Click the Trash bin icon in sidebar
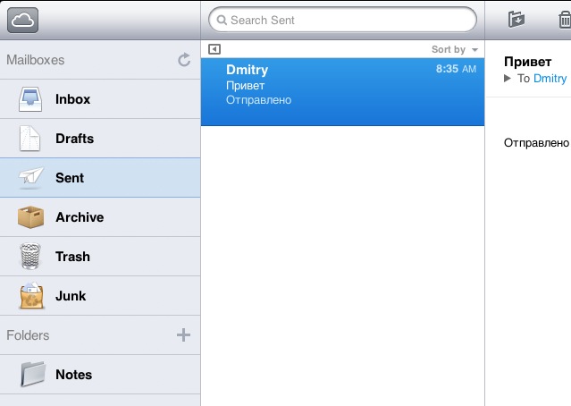This screenshot has width=571, height=406. click(x=31, y=257)
